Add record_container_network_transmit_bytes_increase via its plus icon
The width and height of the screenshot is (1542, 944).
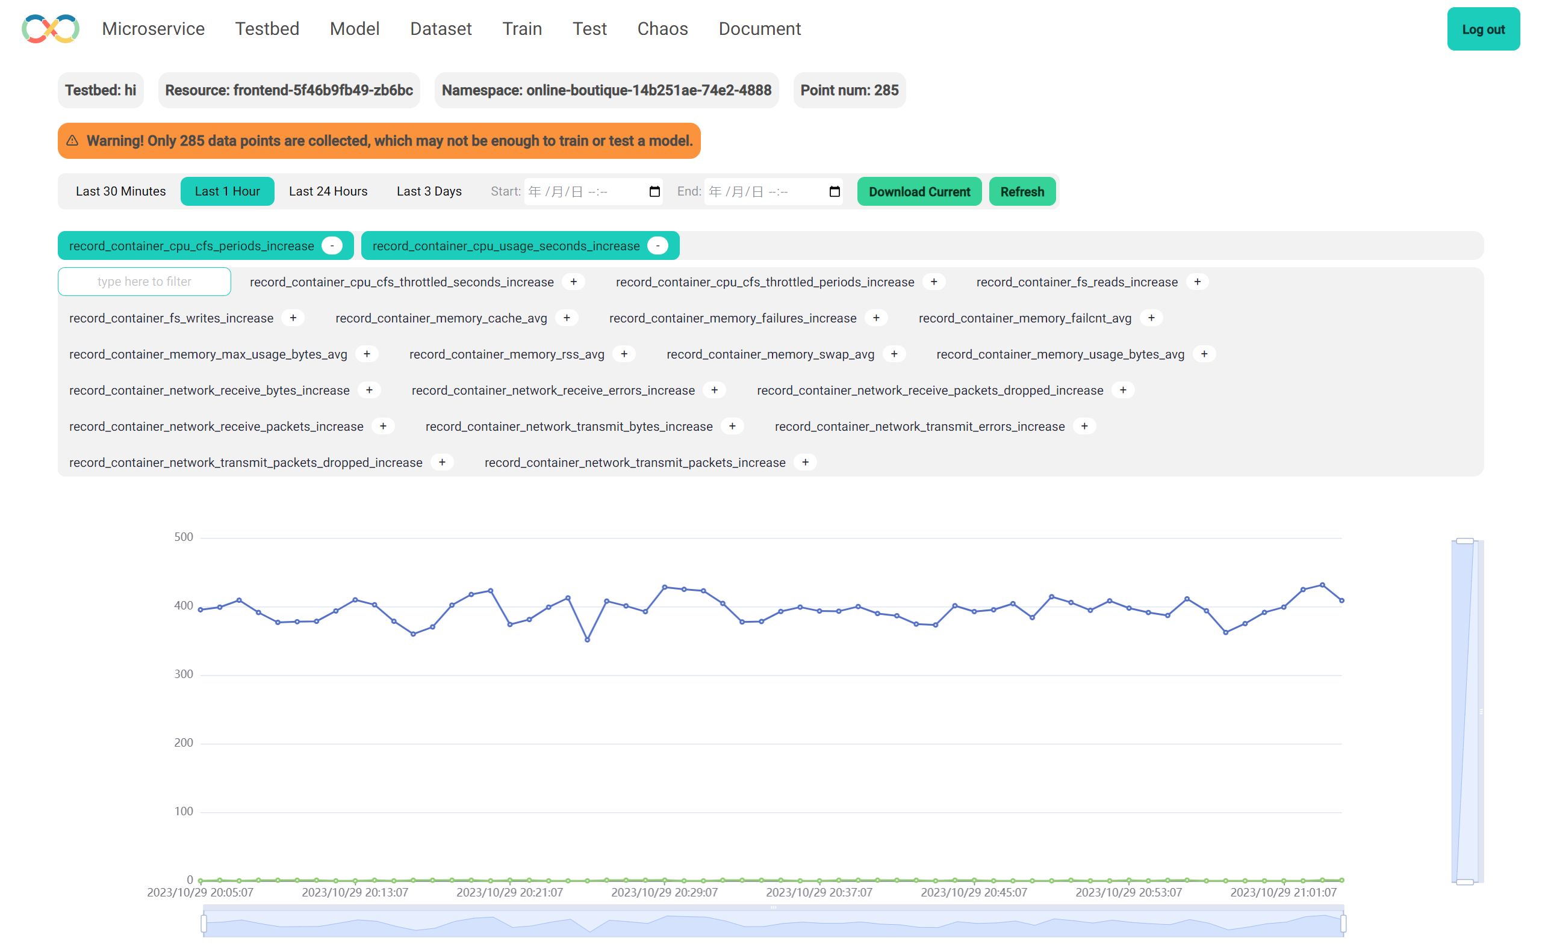[732, 427]
